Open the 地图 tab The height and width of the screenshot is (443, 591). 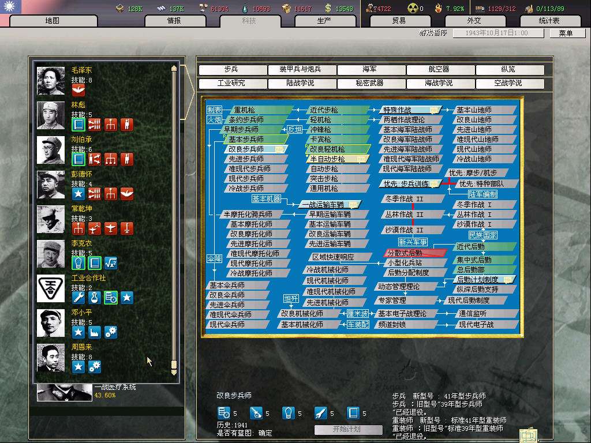[53, 21]
